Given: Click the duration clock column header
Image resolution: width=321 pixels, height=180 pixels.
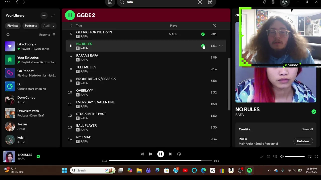Looking at the screenshot, I should pos(214,26).
